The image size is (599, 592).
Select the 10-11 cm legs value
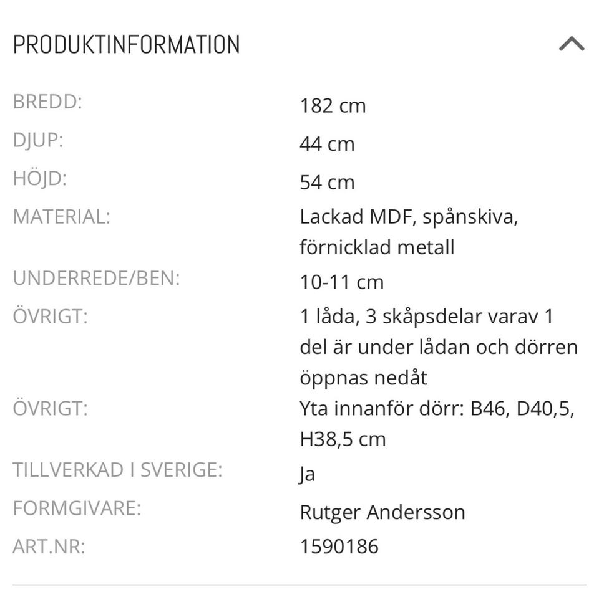tap(341, 282)
